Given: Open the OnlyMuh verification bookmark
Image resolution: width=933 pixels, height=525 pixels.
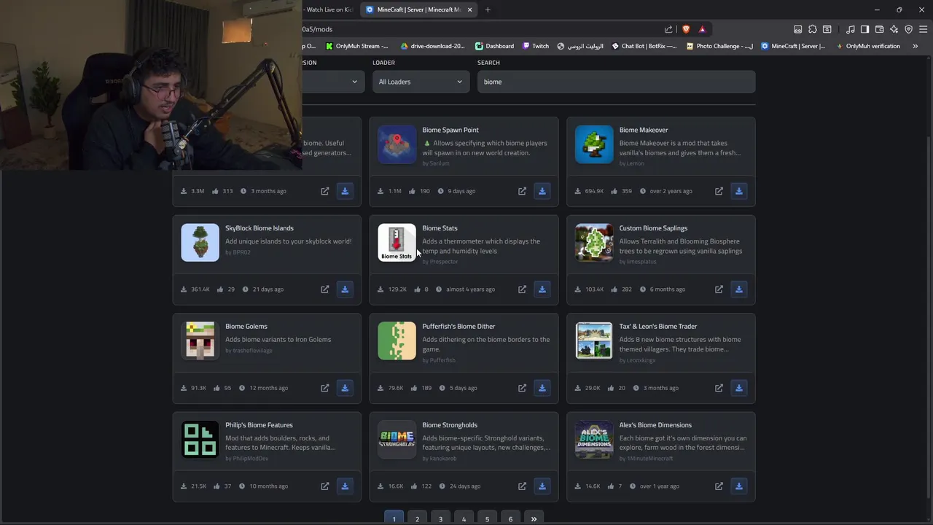Looking at the screenshot, I should coord(867,46).
